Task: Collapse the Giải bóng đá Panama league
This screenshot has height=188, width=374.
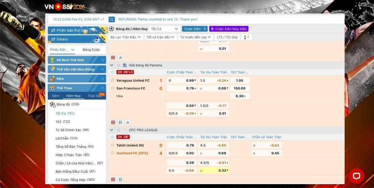Action: pyautogui.click(x=112, y=65)
